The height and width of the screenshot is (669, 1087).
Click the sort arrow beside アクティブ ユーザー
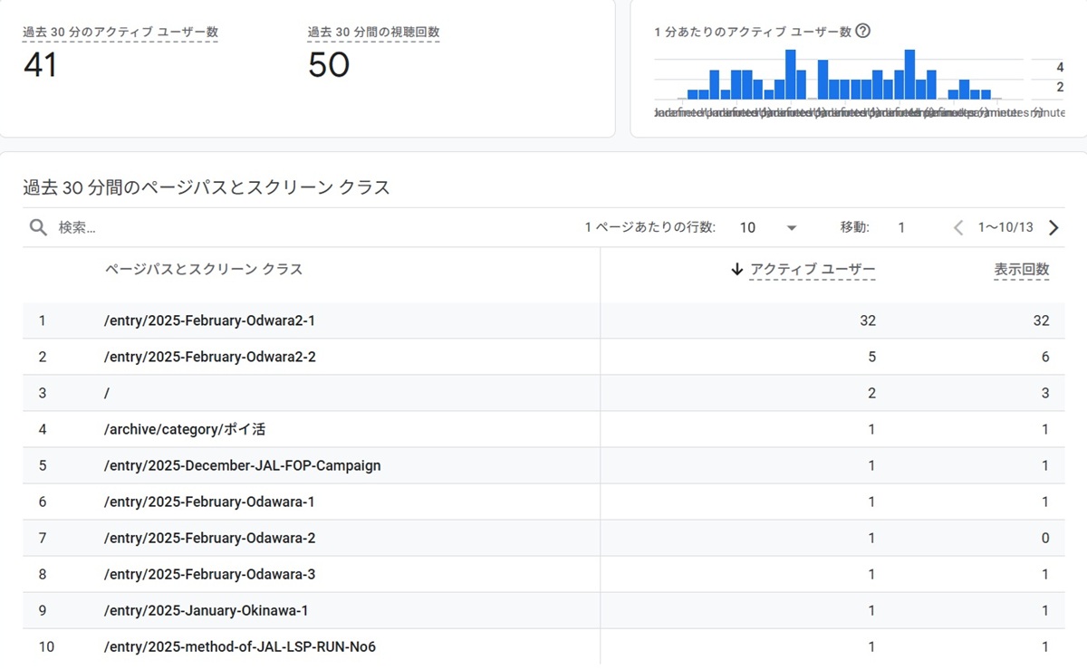tap(737, 269)
